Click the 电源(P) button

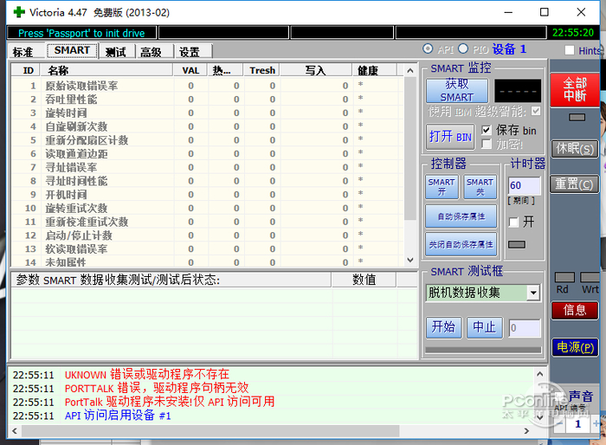point(575,347)
